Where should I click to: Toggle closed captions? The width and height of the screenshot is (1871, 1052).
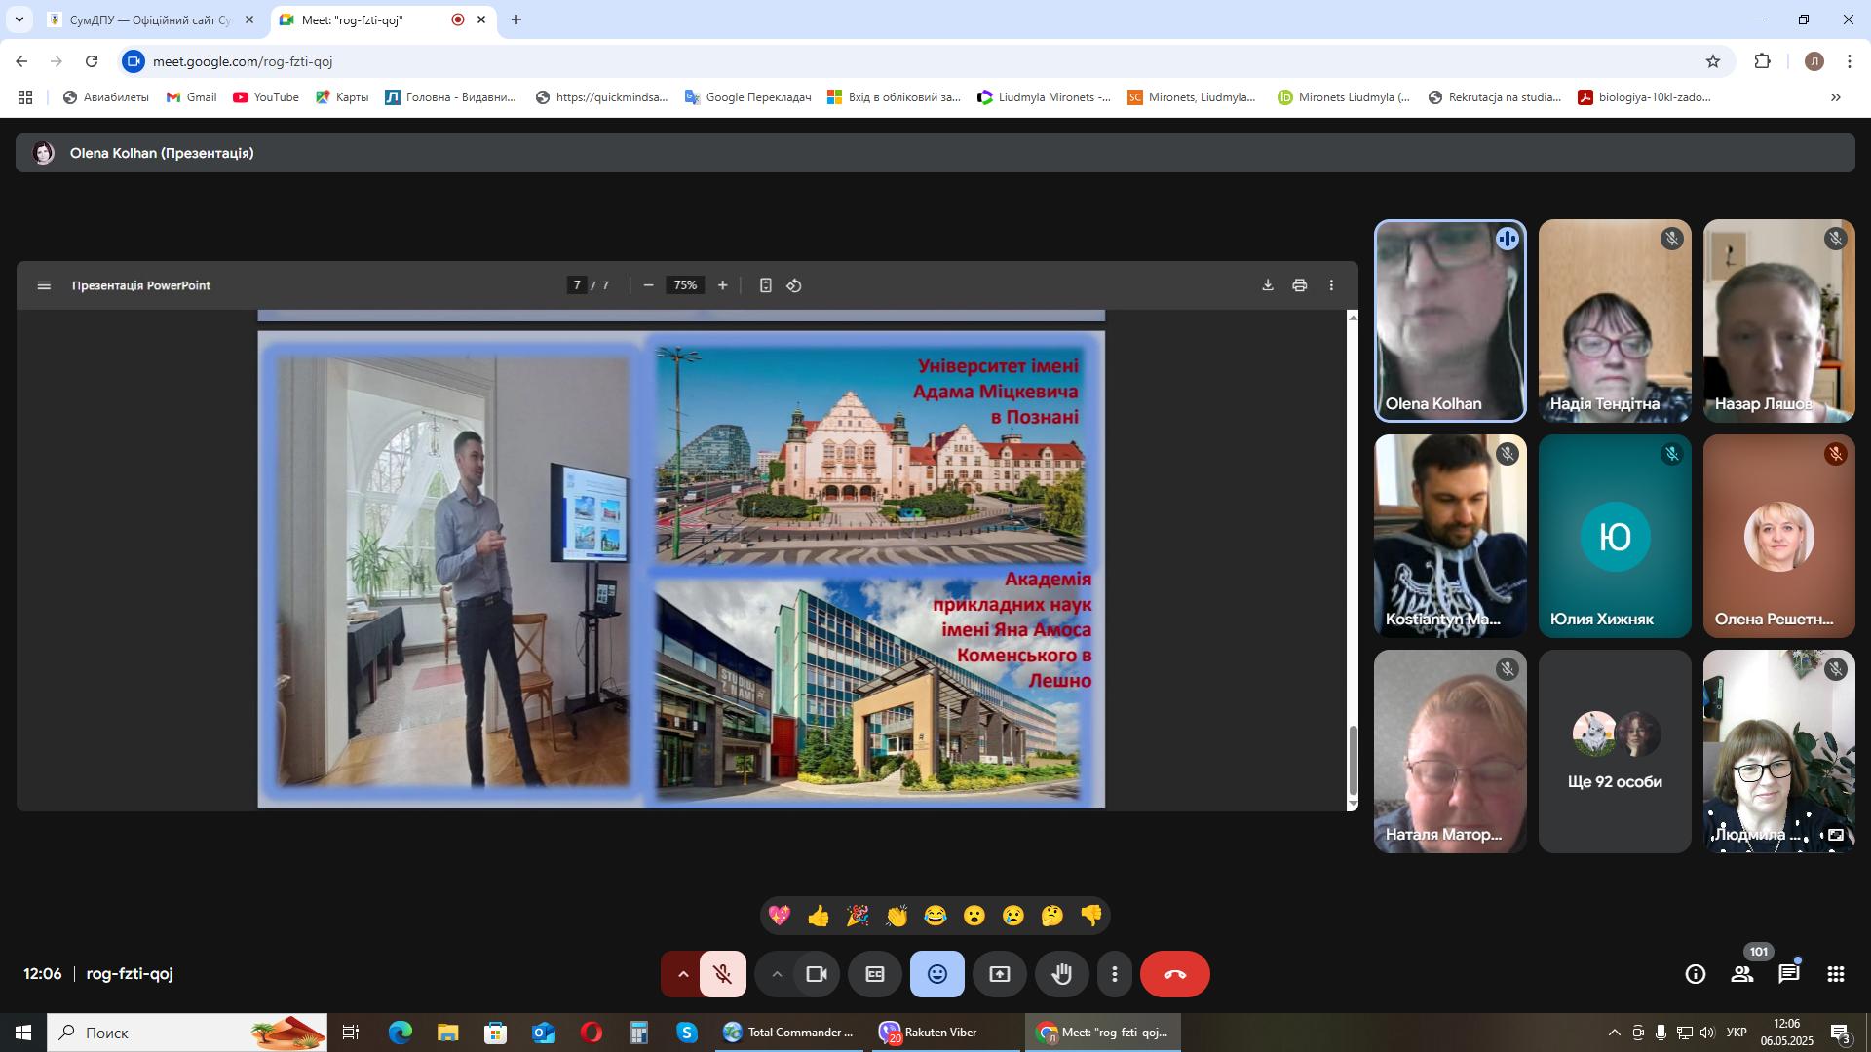875,974
